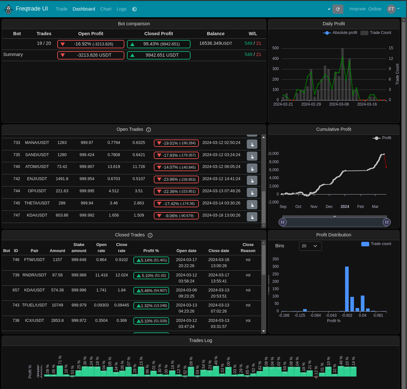Click left handle of Cumulative Profit zoom slider
The height and width of the screenshot is (389, 407).
tap(282, 222)
